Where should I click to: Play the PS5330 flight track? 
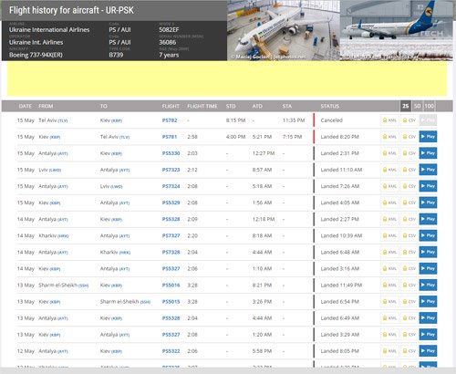[x=428, y=153]
